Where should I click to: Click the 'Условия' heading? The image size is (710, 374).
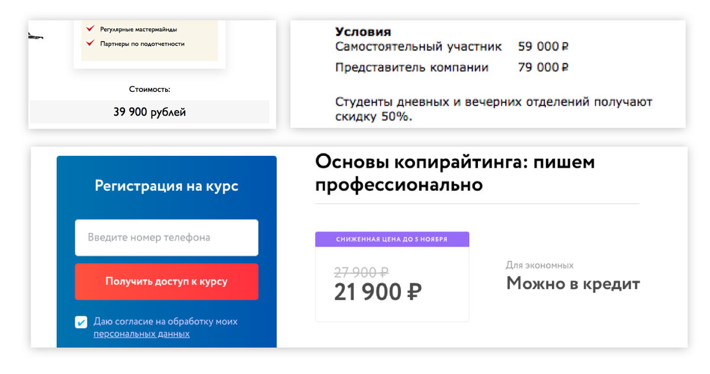coord(363,32)
